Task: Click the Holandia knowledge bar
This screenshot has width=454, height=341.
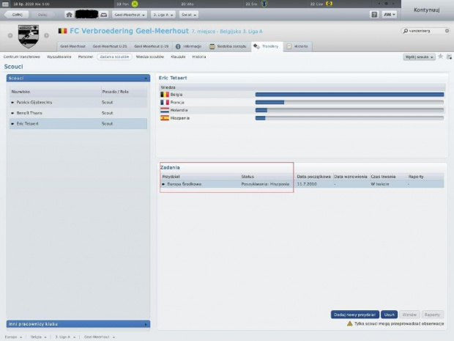Action: pos(349,110)
